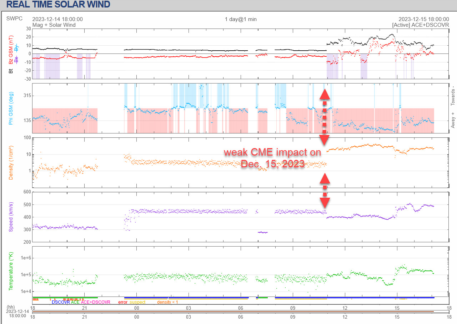Click the REAL TIME SOLAR WIND title
Viewport: 457px width, 324px height.
point(58,5)
